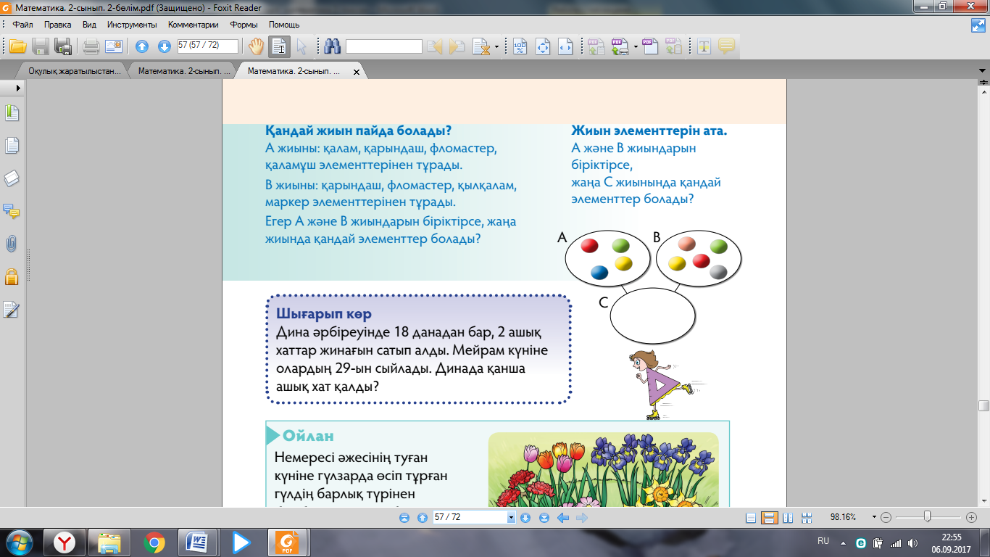Select Facing pages view mode

click(788, 518)
